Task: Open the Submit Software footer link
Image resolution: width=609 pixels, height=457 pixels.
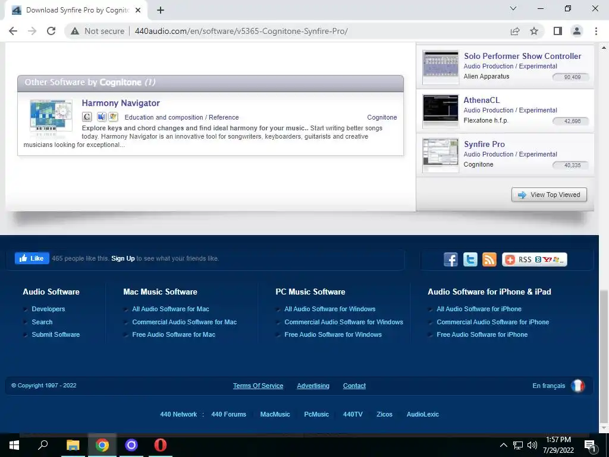Action: (55, 334)
